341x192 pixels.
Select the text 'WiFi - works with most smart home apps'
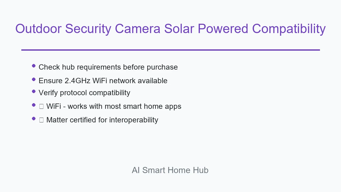tap(114, 106)
